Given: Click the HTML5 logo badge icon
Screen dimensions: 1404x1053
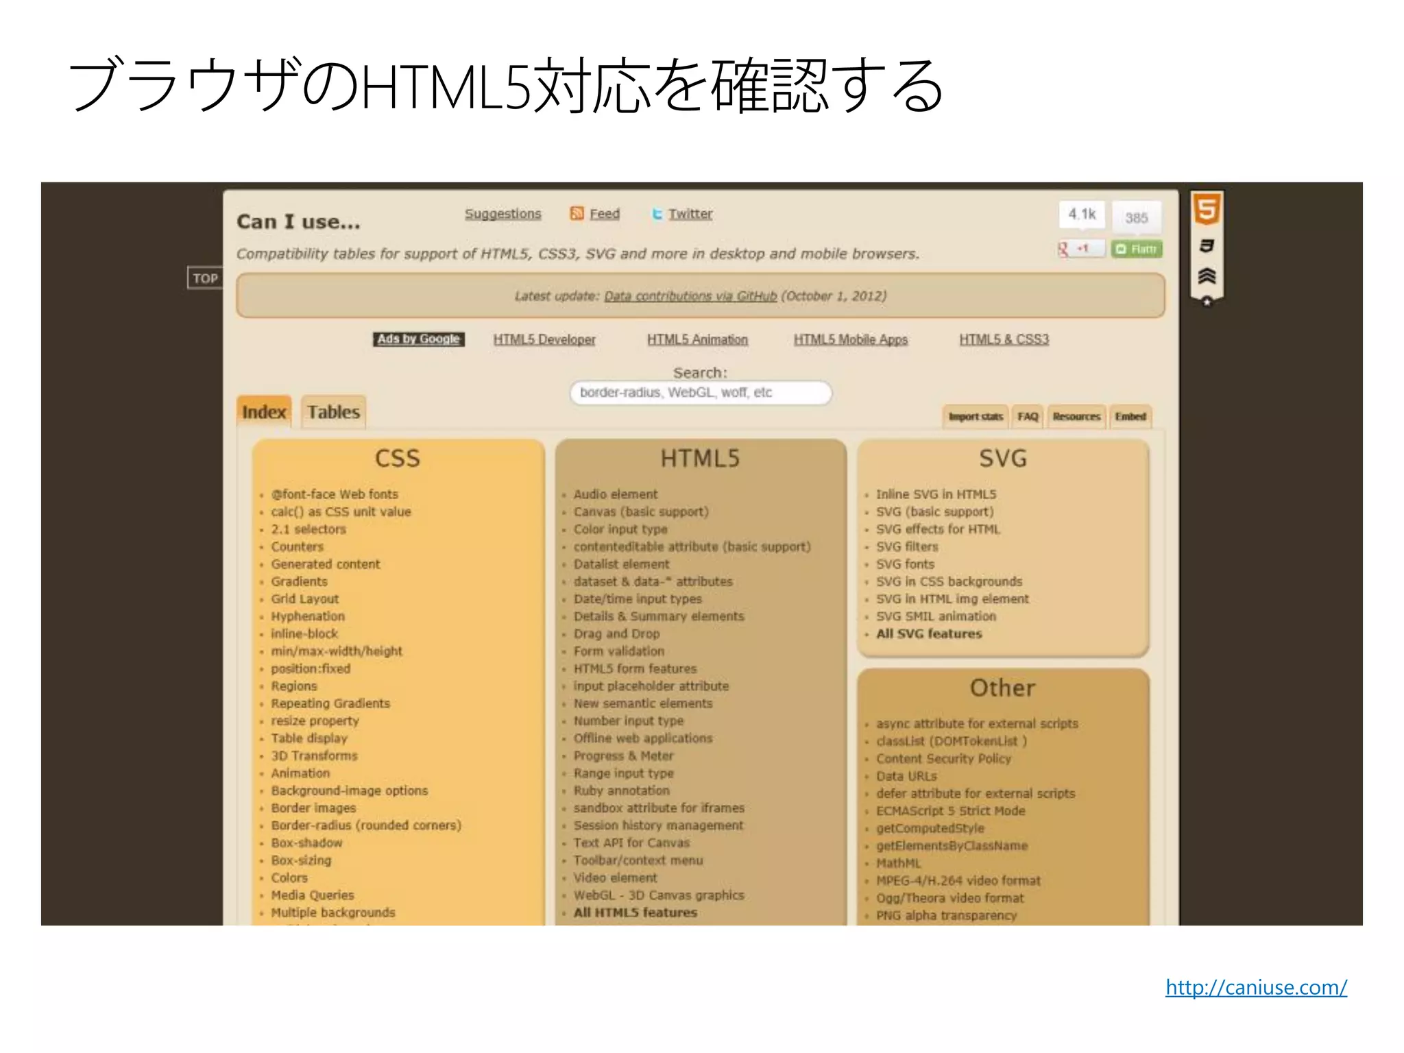Looking at the screenshot, I should point(1207,210).
